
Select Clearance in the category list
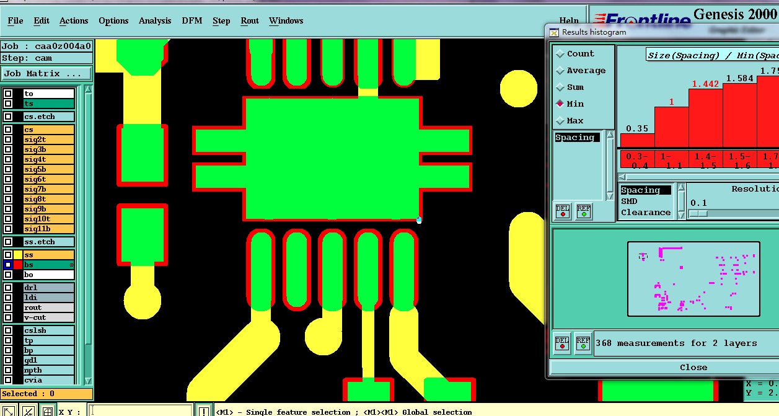646,213
